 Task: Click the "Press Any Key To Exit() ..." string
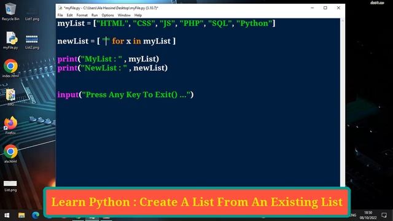pyautogui.click(x=136, y=95)
